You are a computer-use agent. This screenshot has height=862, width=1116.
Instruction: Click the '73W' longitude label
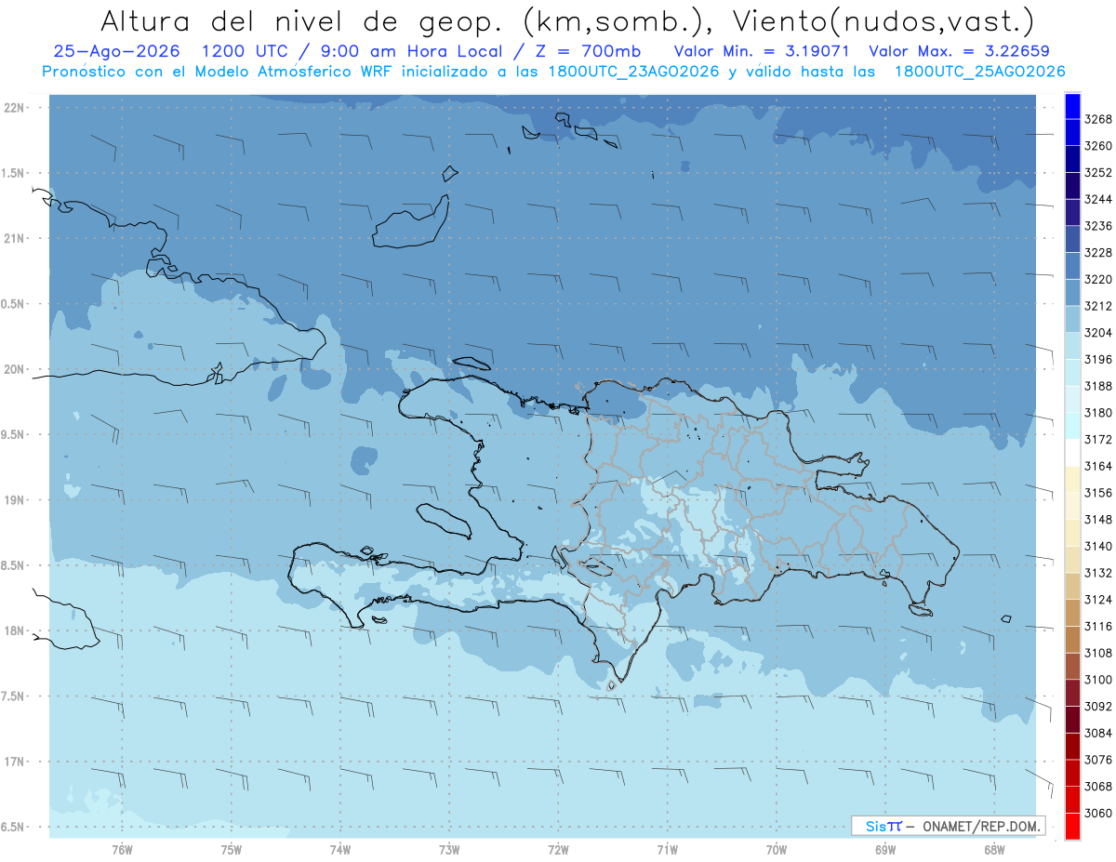pos(449,848)
